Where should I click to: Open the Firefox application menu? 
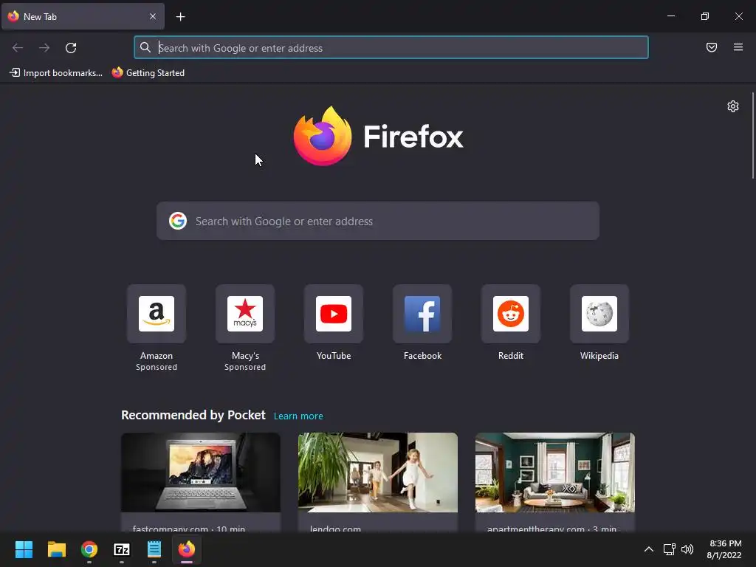click(738, 47)
